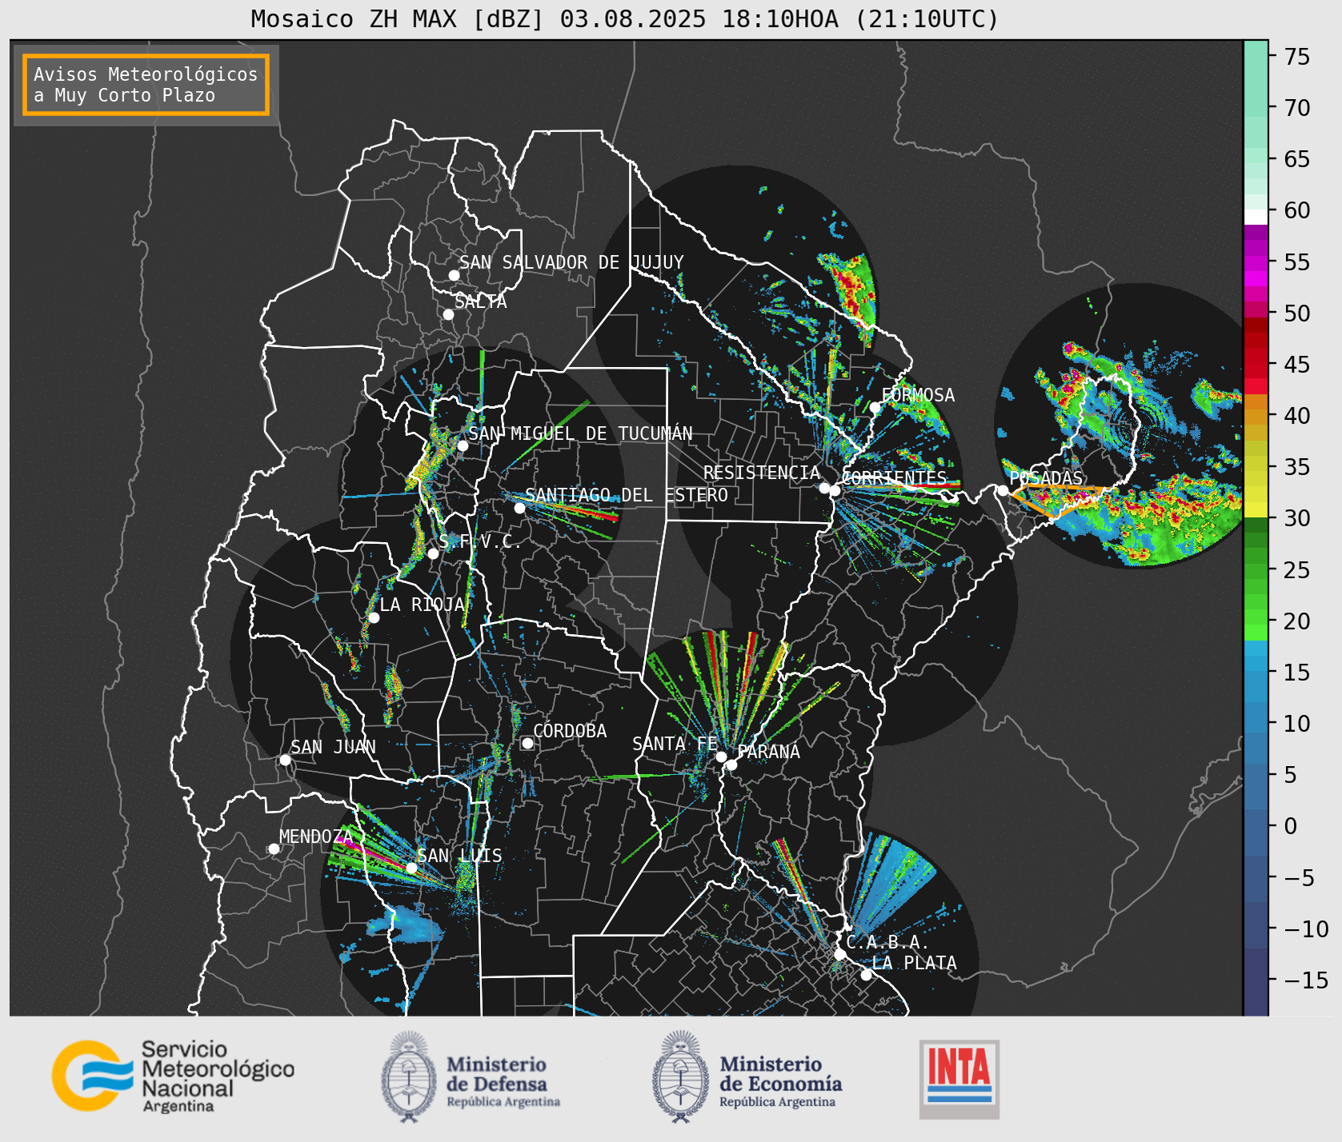Screen dimensions: 1342x1142
Task: Click the SANTIAGO DEL ESTERO label
Action: pyautogui.click(x=627, y=495)
